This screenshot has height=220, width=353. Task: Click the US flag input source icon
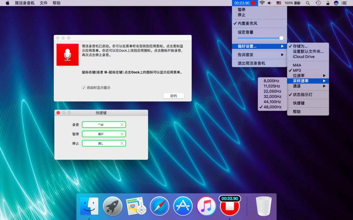(x=279, y=3)
